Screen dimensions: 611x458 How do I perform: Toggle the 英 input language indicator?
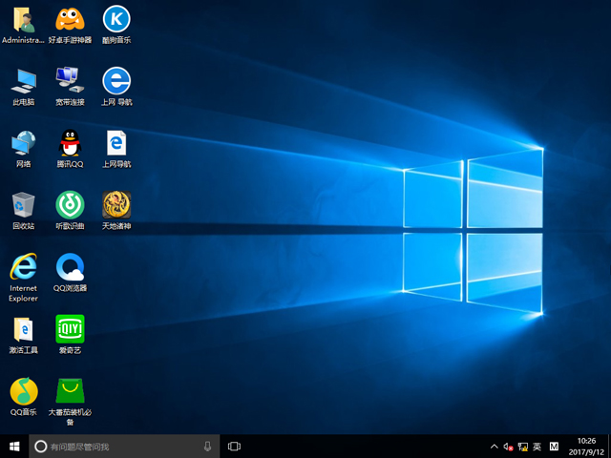[537, 446]
